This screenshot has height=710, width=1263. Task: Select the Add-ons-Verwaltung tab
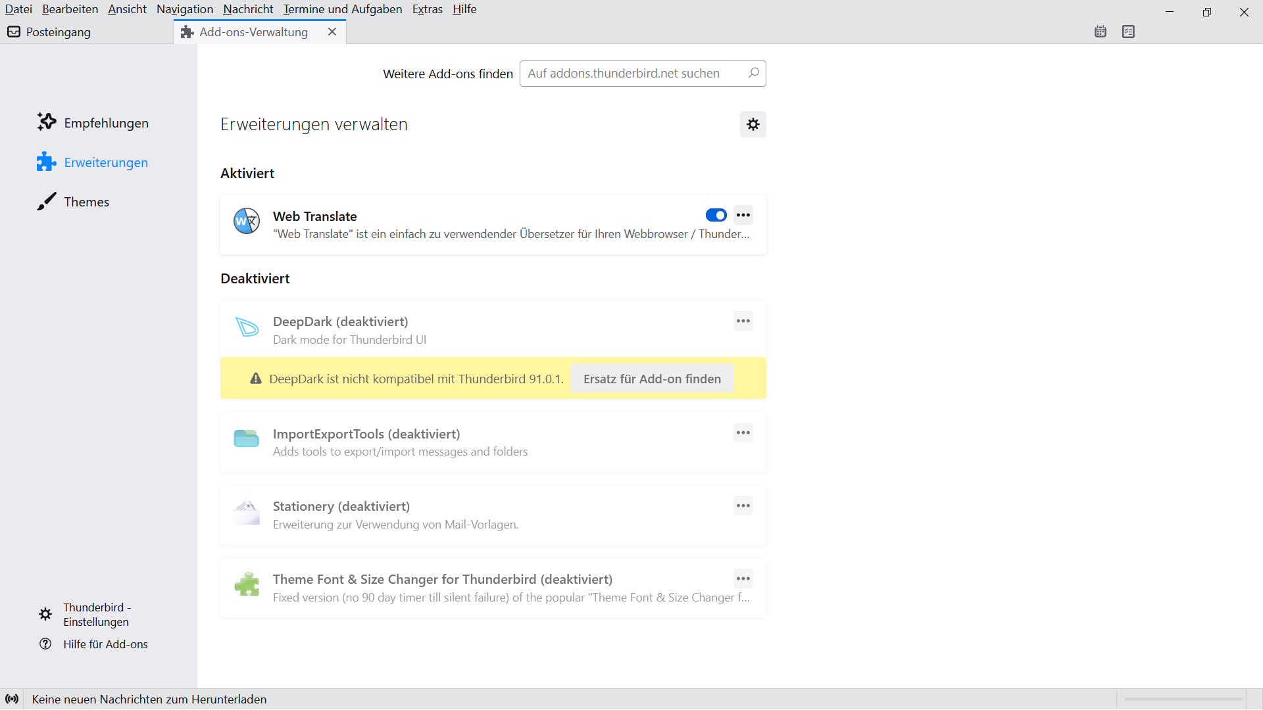click(x=260, y=32)
